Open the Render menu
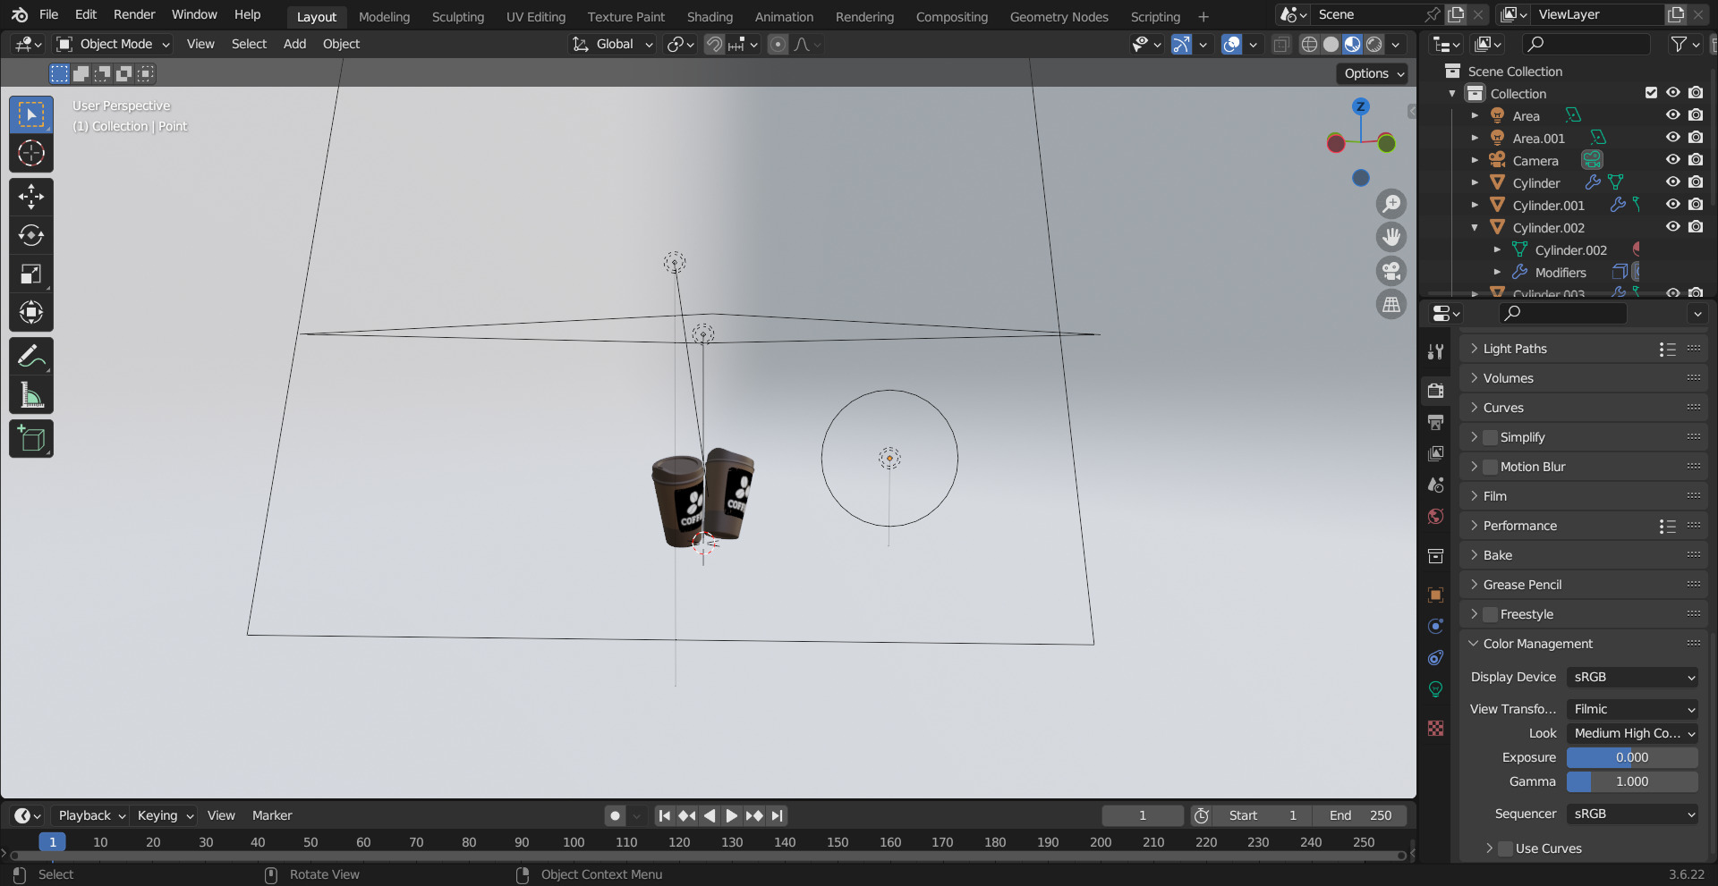 pos(134,14)
